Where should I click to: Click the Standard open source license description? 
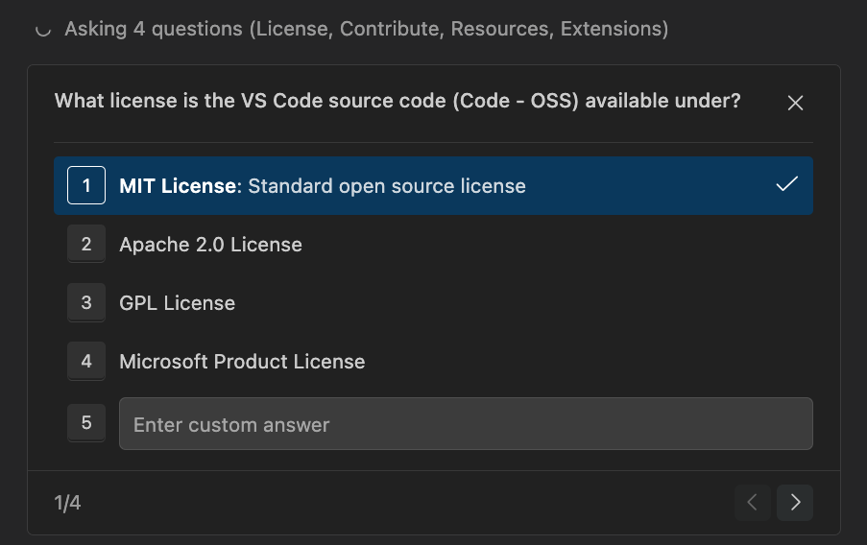(387, 186)
